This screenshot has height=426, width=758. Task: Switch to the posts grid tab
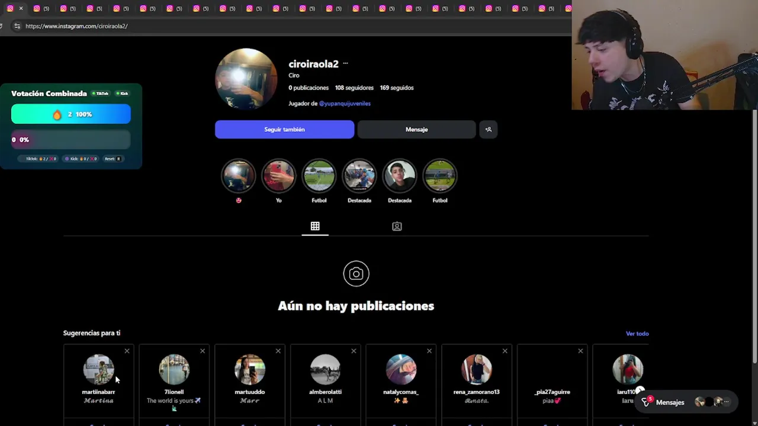(315, 226)
